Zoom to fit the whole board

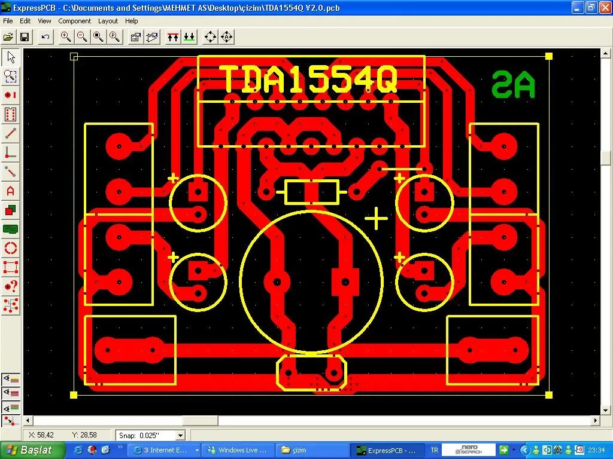coord(99,37)
